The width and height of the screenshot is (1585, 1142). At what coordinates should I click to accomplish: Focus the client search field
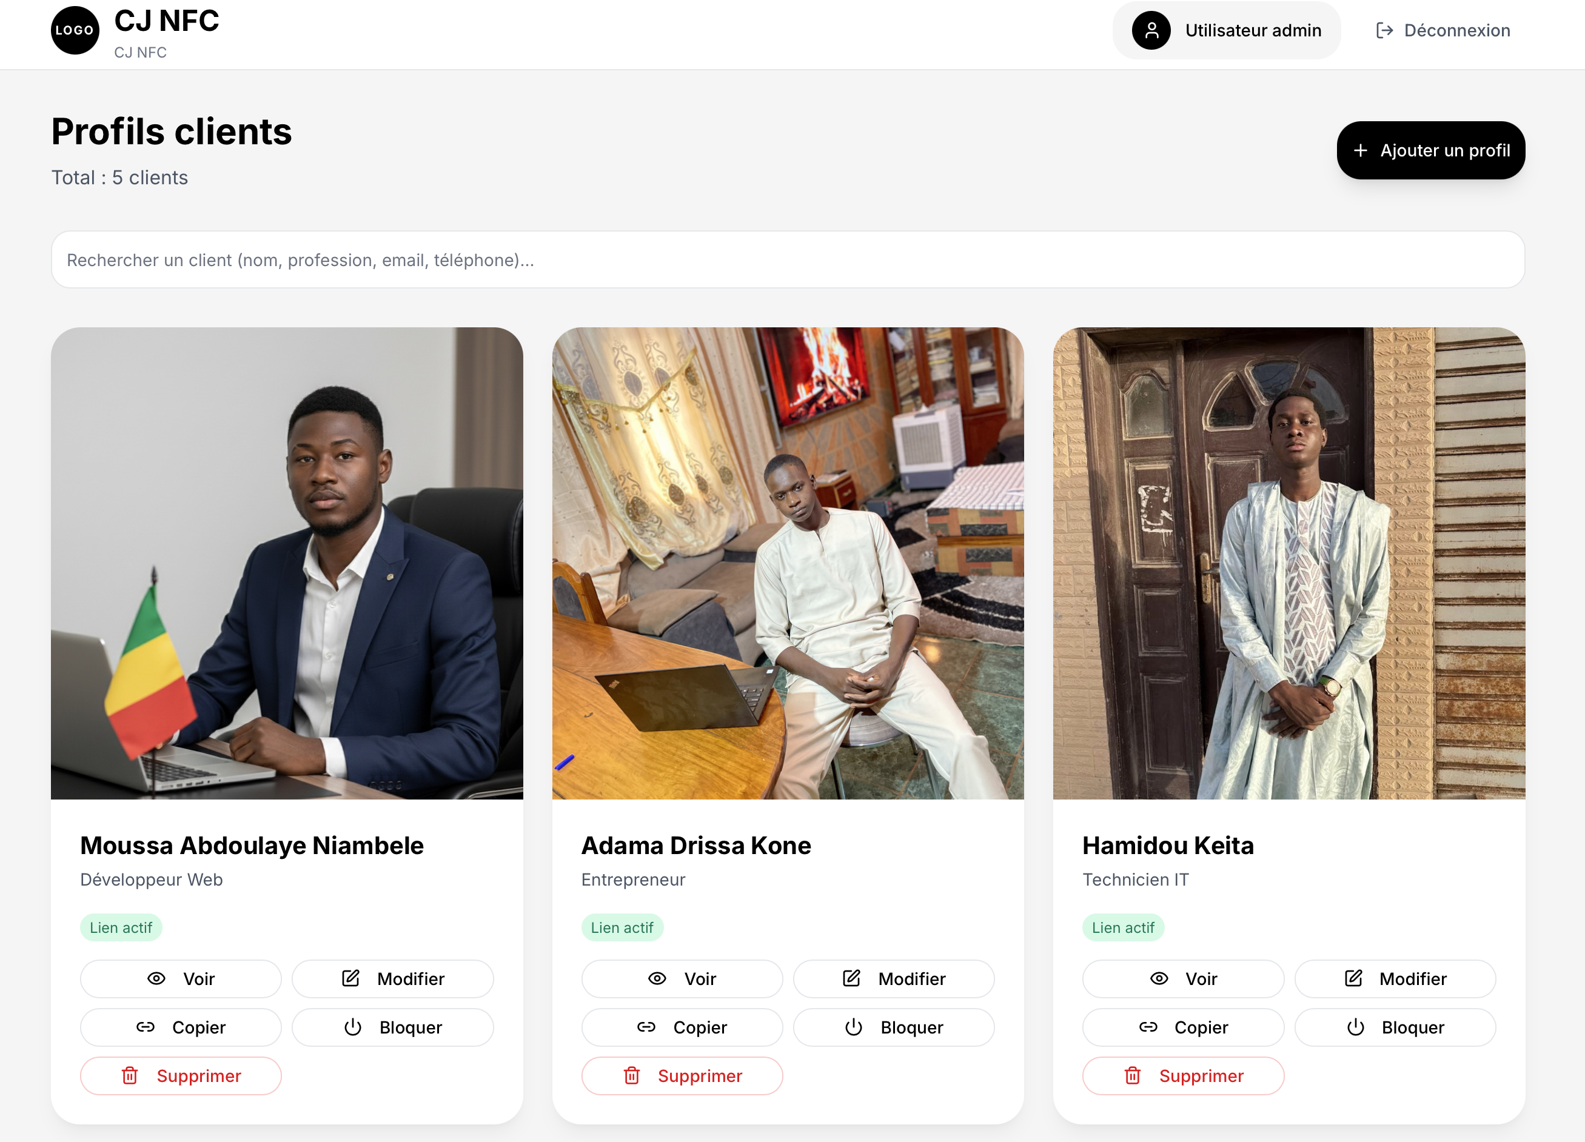click(788, 260)
